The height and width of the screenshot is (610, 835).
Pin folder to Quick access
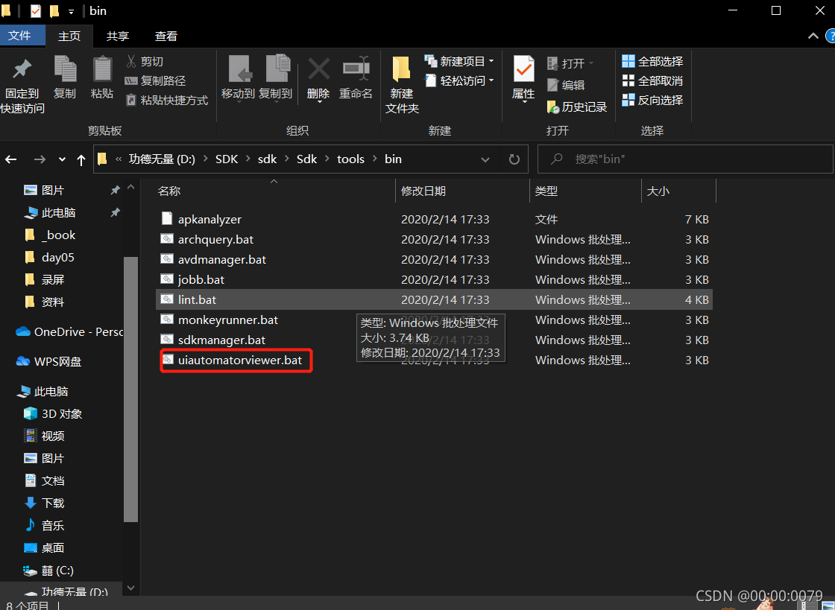(x=22, y=85)
